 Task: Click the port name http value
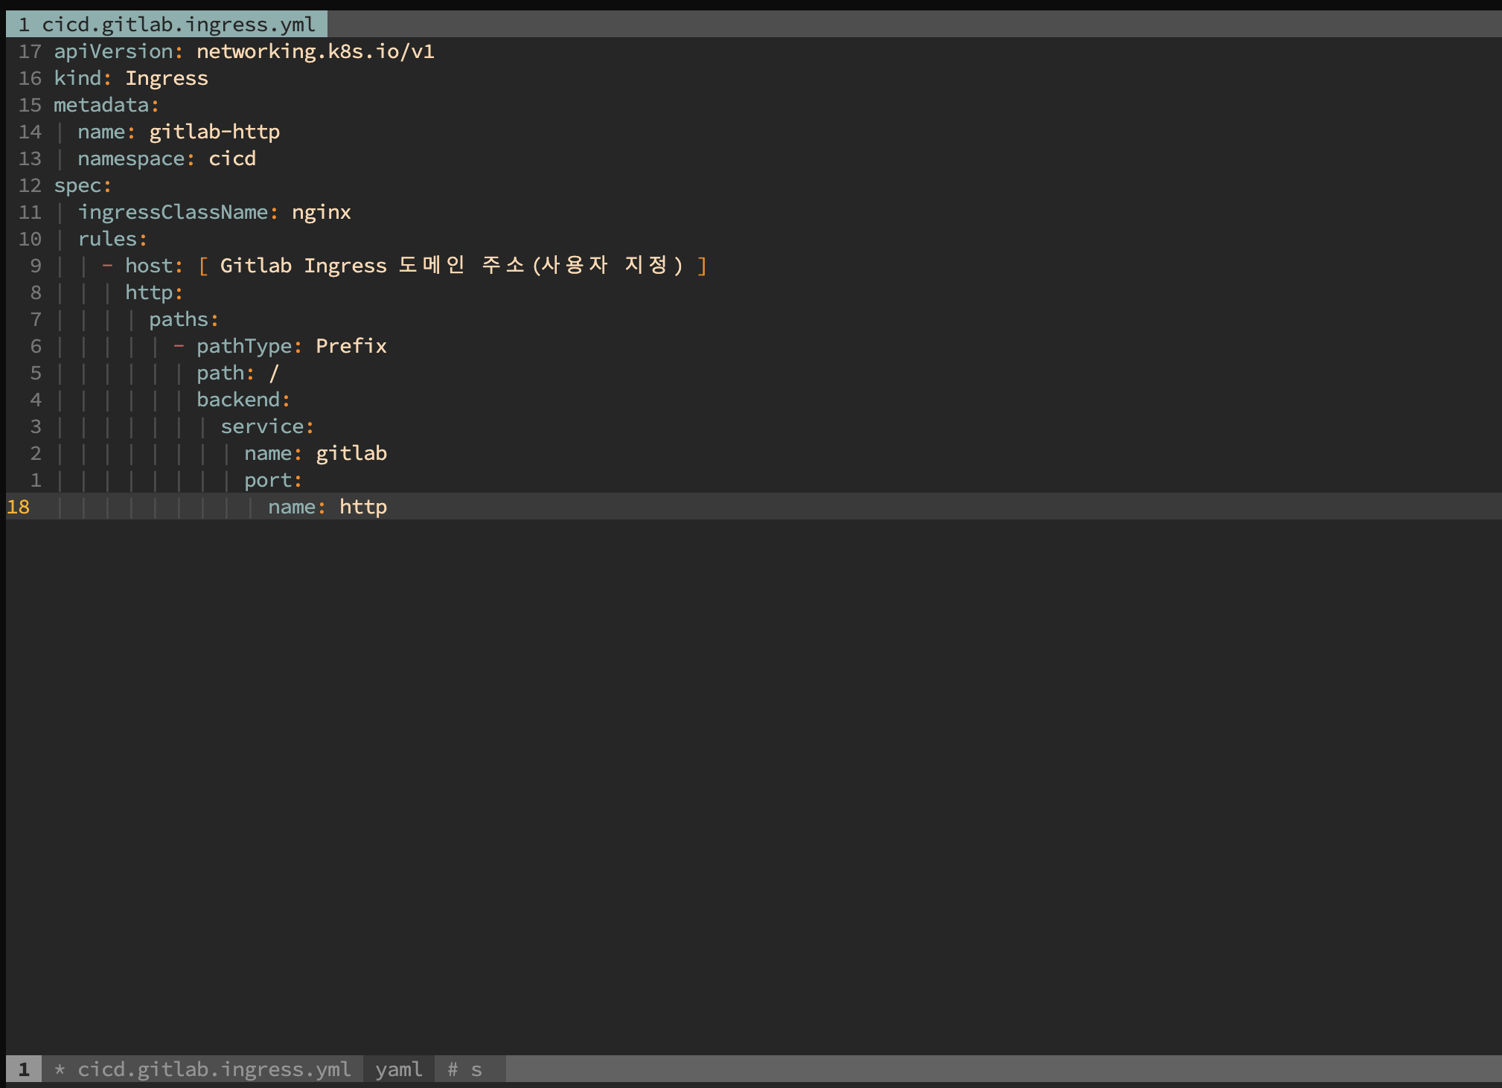point(363,507)
